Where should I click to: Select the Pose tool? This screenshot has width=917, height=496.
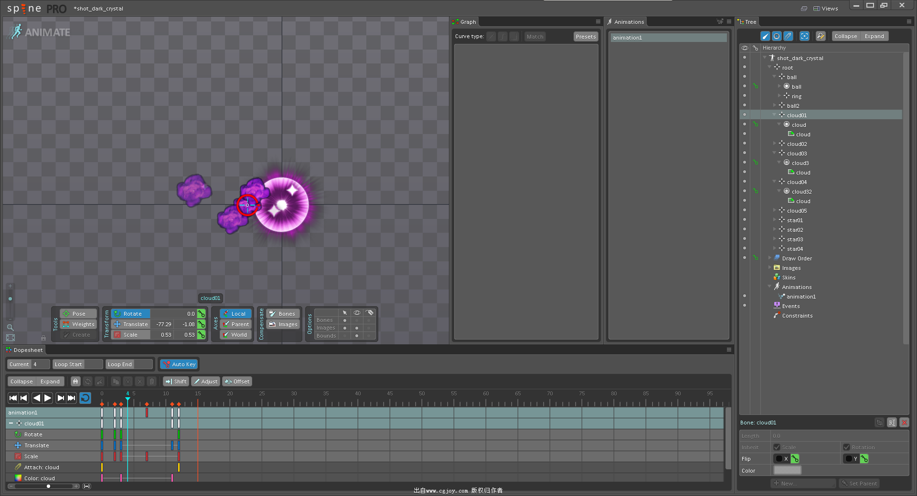pos(79,314)
